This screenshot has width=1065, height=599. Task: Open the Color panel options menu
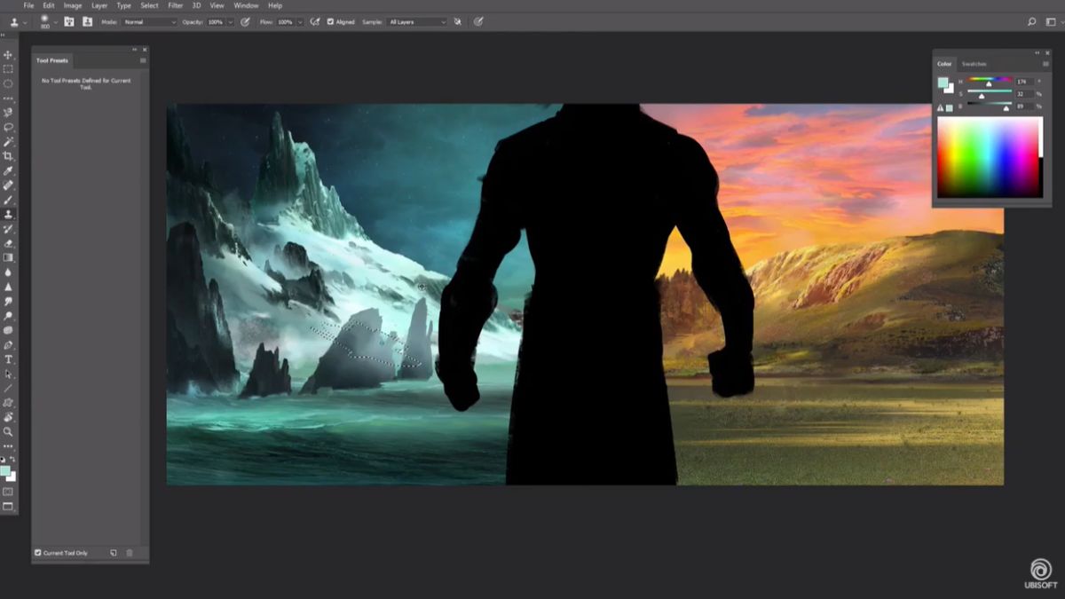(x=1045, y=64)
